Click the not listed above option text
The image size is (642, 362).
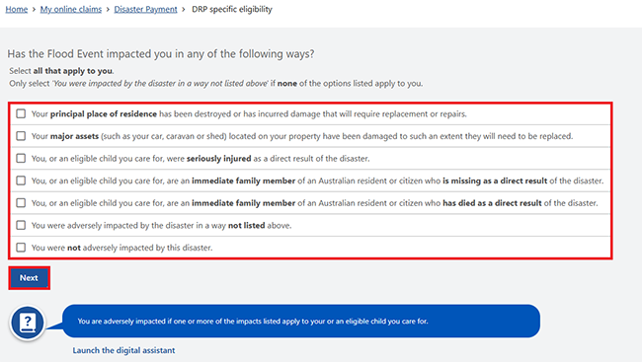pos(161,225)
